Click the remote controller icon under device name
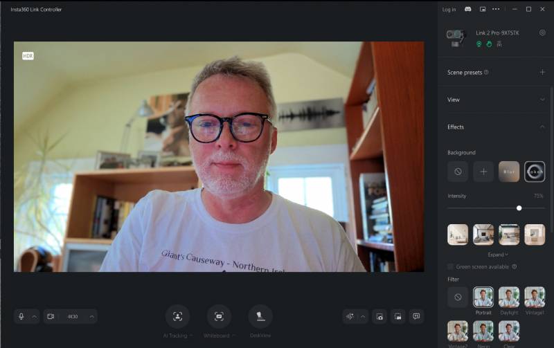 (499, 44)
